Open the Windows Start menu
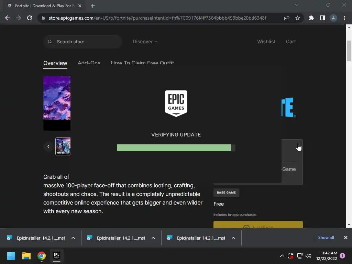Screen dimensions: 352x264 tap(11, 256)
